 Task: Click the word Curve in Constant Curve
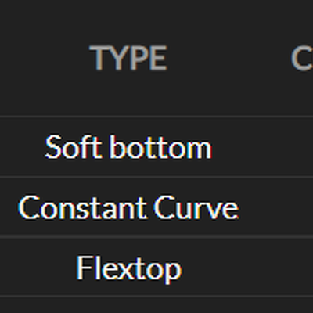click(x=196, y=207)
